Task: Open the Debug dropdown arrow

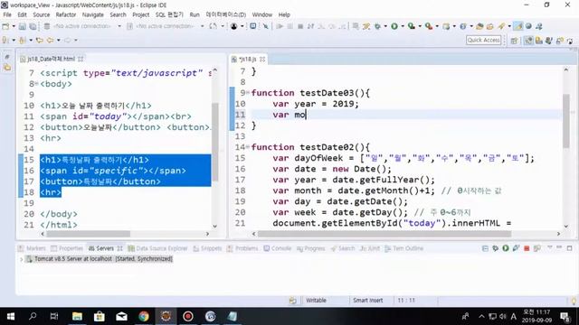Action: (385, 26)
